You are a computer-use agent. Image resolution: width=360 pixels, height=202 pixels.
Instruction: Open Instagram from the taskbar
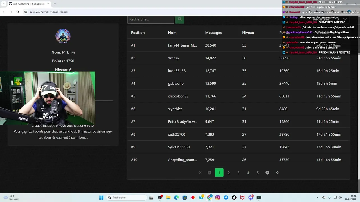(x=217, y=198)
